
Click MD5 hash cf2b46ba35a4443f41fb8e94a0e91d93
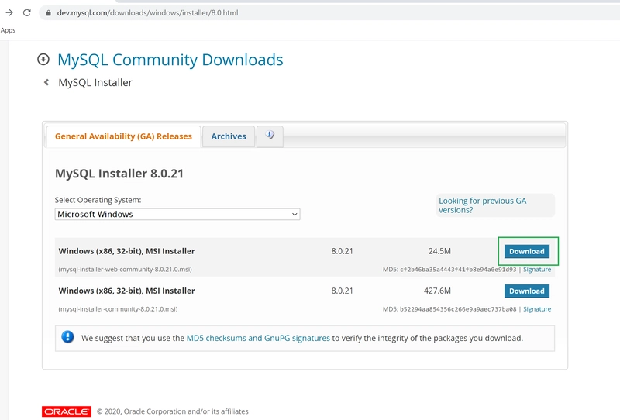click(458, 270)
